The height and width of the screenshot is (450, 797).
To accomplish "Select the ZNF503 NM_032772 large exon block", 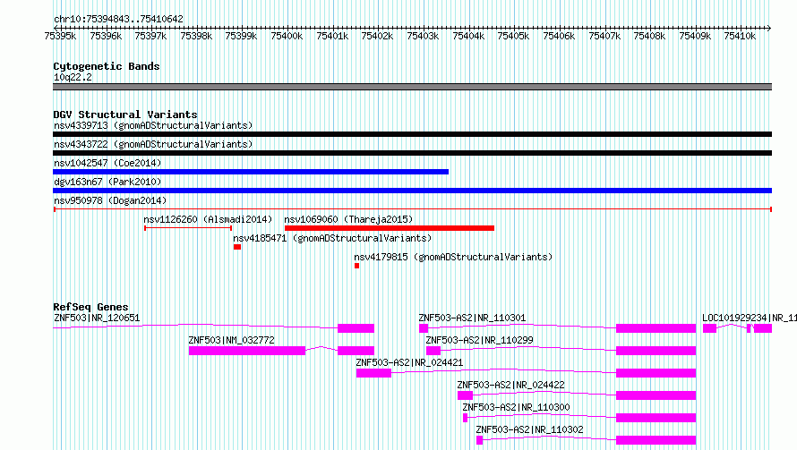I will point(247,351).
